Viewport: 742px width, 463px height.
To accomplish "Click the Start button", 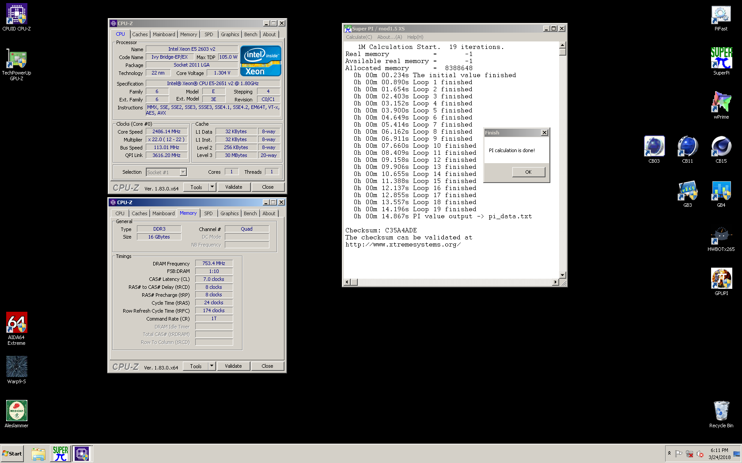I will tap(12, 454).
